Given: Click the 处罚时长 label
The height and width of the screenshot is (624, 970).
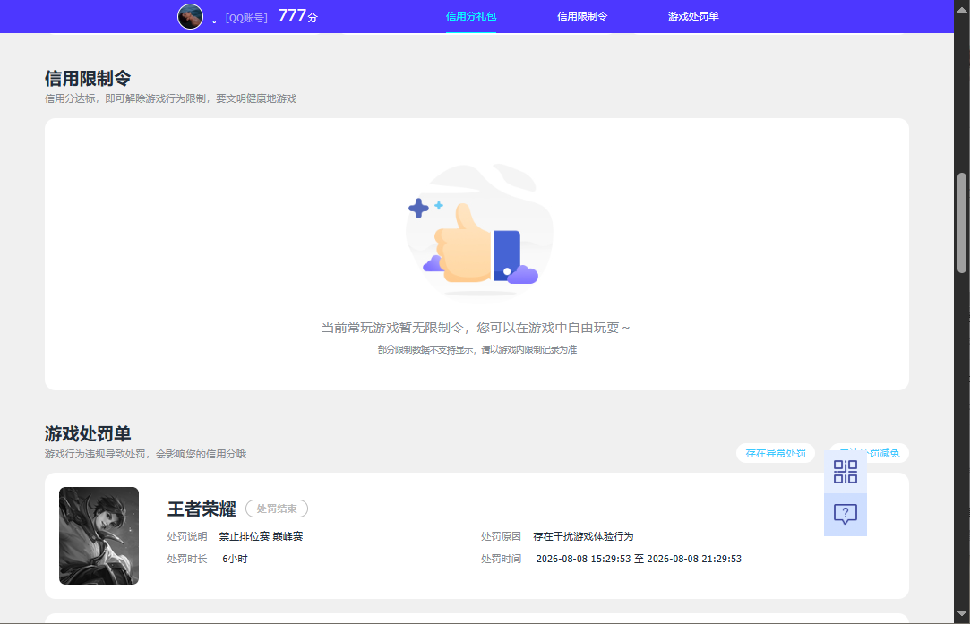Looking at the screenshot, I should click(x=187, y=559).
